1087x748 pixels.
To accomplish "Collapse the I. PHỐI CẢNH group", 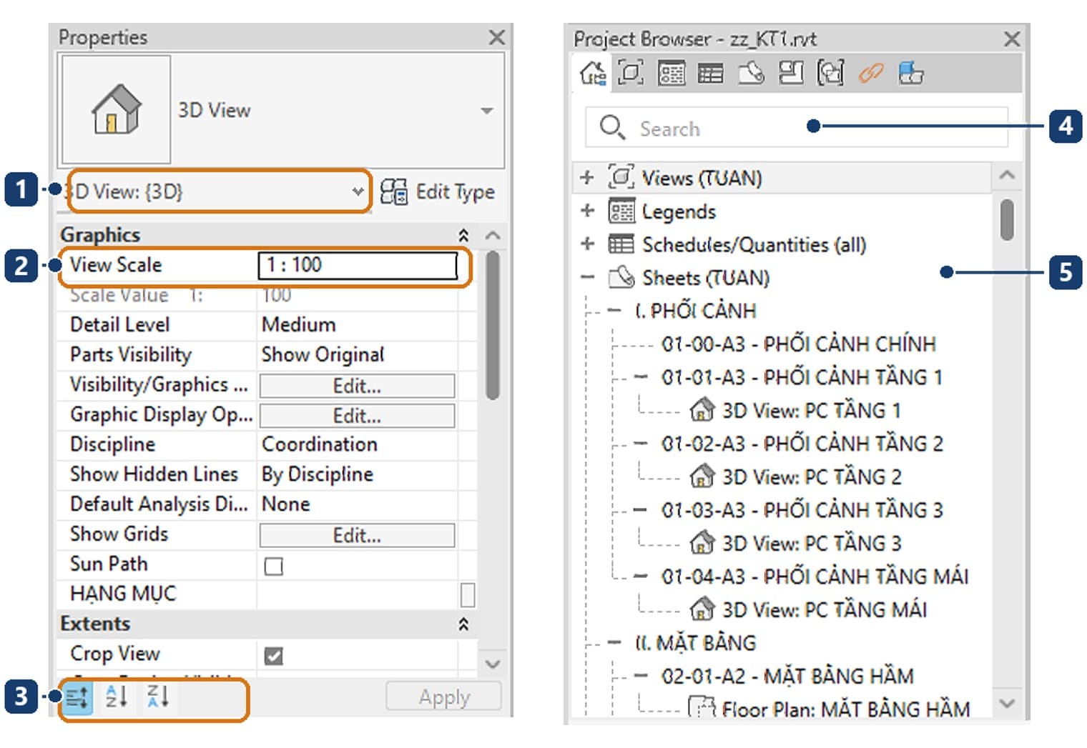I will point(614,310).
